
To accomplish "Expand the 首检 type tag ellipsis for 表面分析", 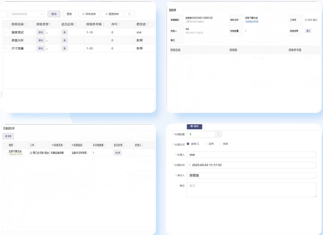I will pyautogui.click(x=48, y=40).
